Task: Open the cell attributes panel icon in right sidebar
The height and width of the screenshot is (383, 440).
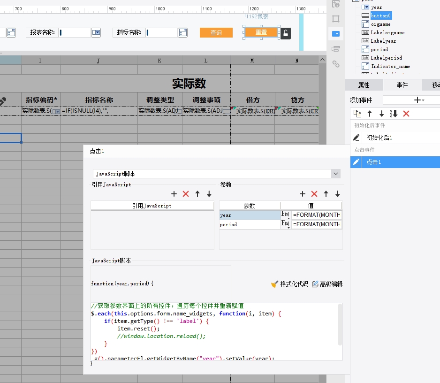Action: tap(336, 4)
